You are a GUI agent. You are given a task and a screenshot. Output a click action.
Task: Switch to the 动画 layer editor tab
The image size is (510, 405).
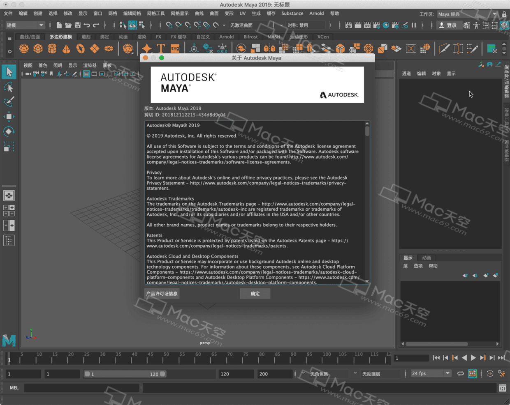427,258
